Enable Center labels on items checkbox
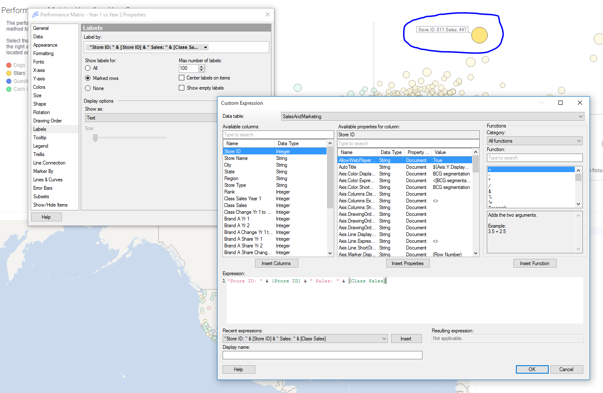Screen dimensions: 603x393 182,78
